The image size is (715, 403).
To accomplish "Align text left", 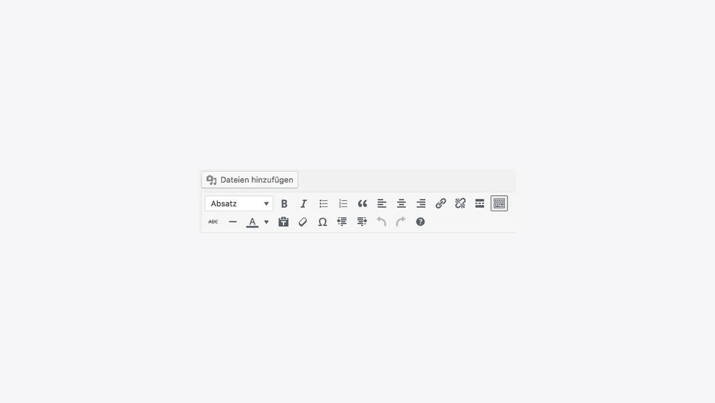I will tap(382, 204).
